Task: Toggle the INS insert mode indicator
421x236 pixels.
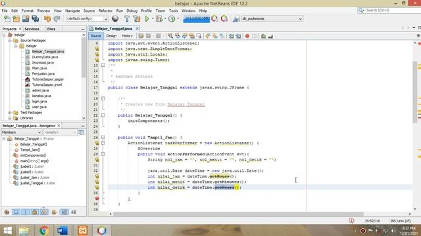Action: point(393,221)
